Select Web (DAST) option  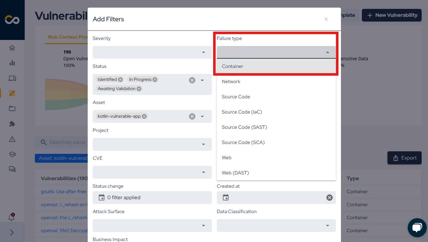[x=276, y=173]
